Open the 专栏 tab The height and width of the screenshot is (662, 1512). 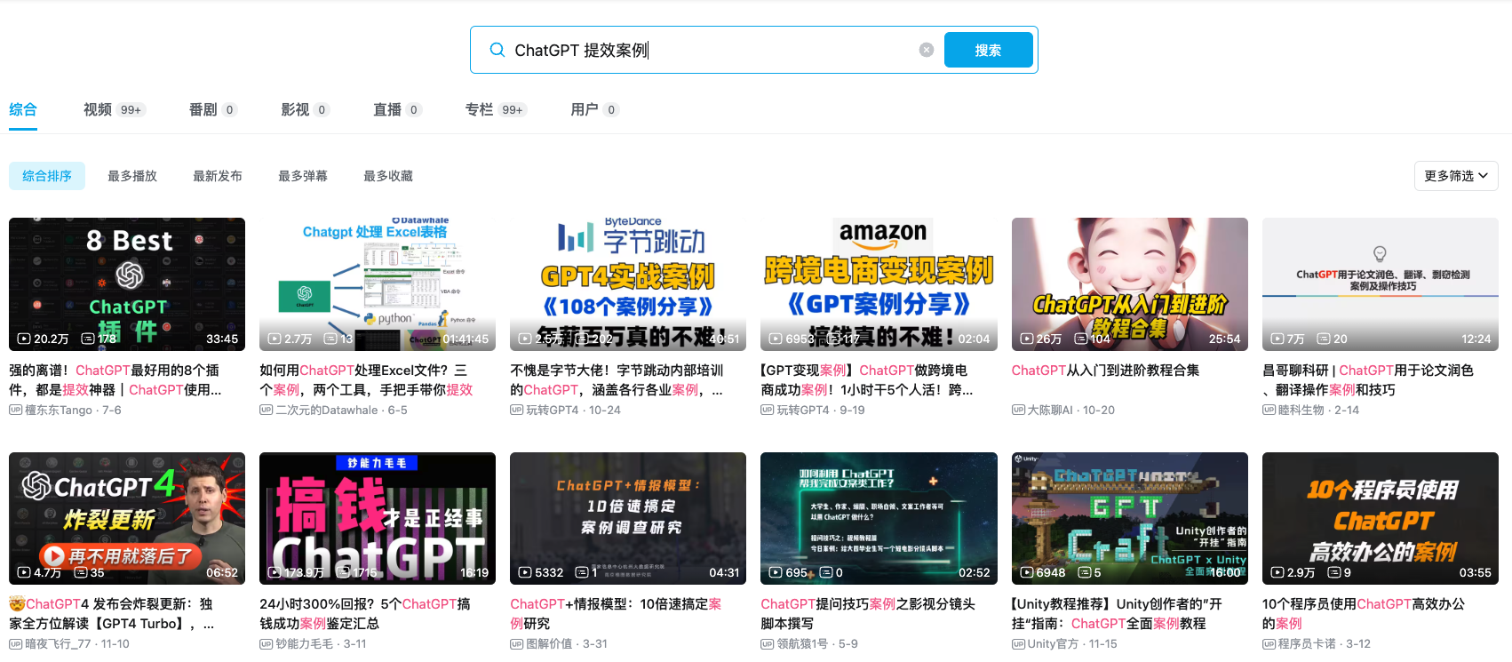click(497, 109)
